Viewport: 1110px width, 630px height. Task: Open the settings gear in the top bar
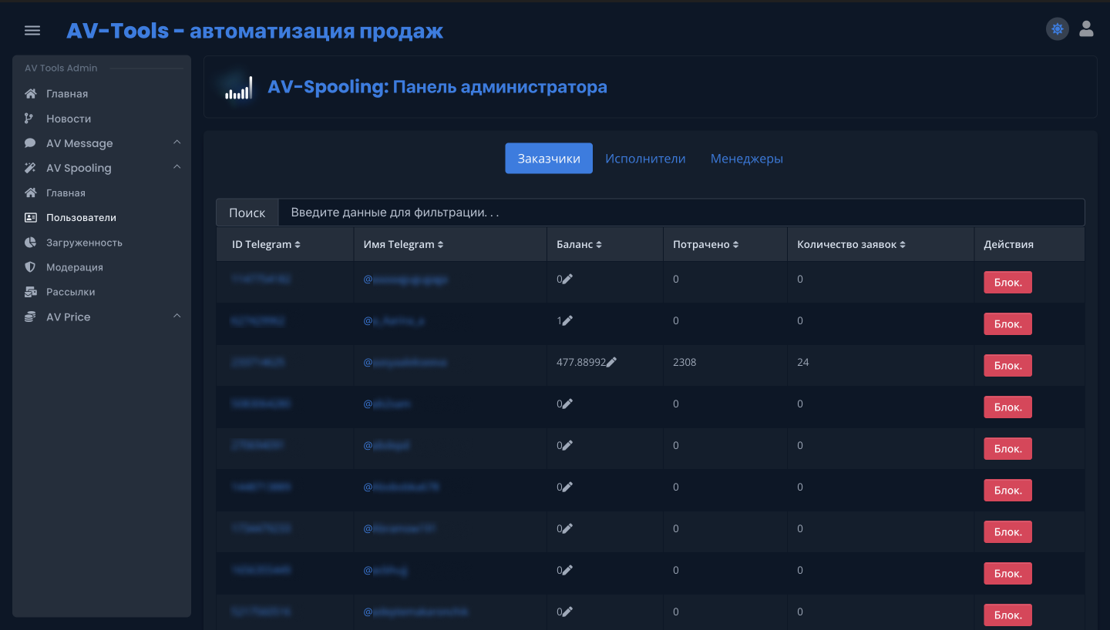(1057, 28)
